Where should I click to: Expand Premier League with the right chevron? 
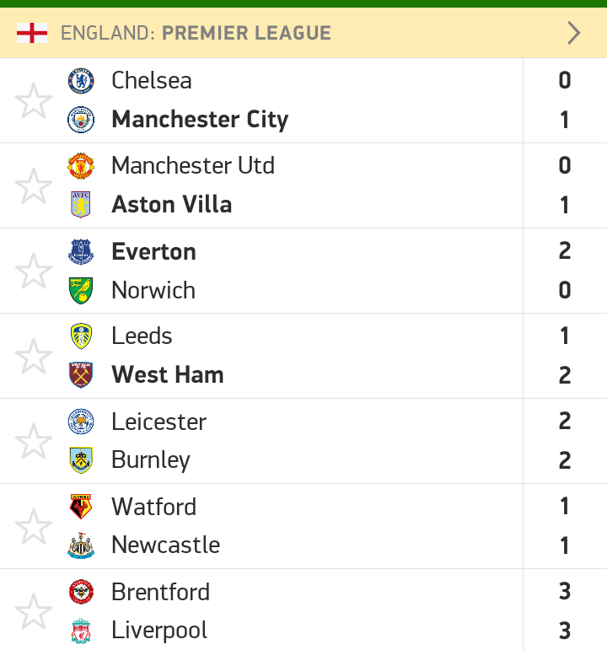574,33
